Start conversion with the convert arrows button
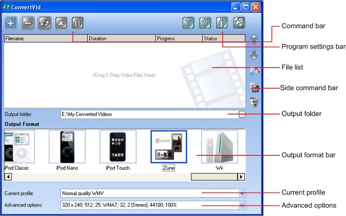 tap(44, 23)
